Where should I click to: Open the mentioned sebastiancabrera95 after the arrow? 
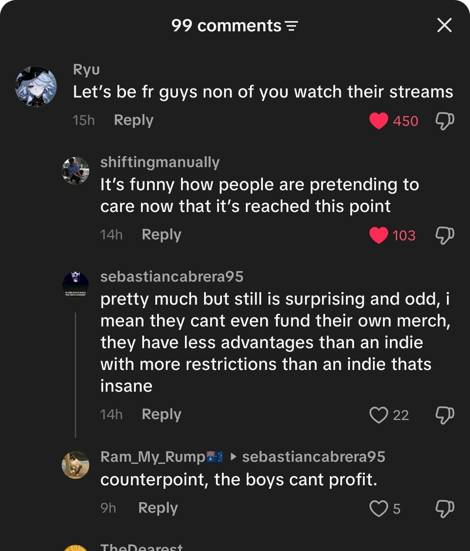point(314,457)
